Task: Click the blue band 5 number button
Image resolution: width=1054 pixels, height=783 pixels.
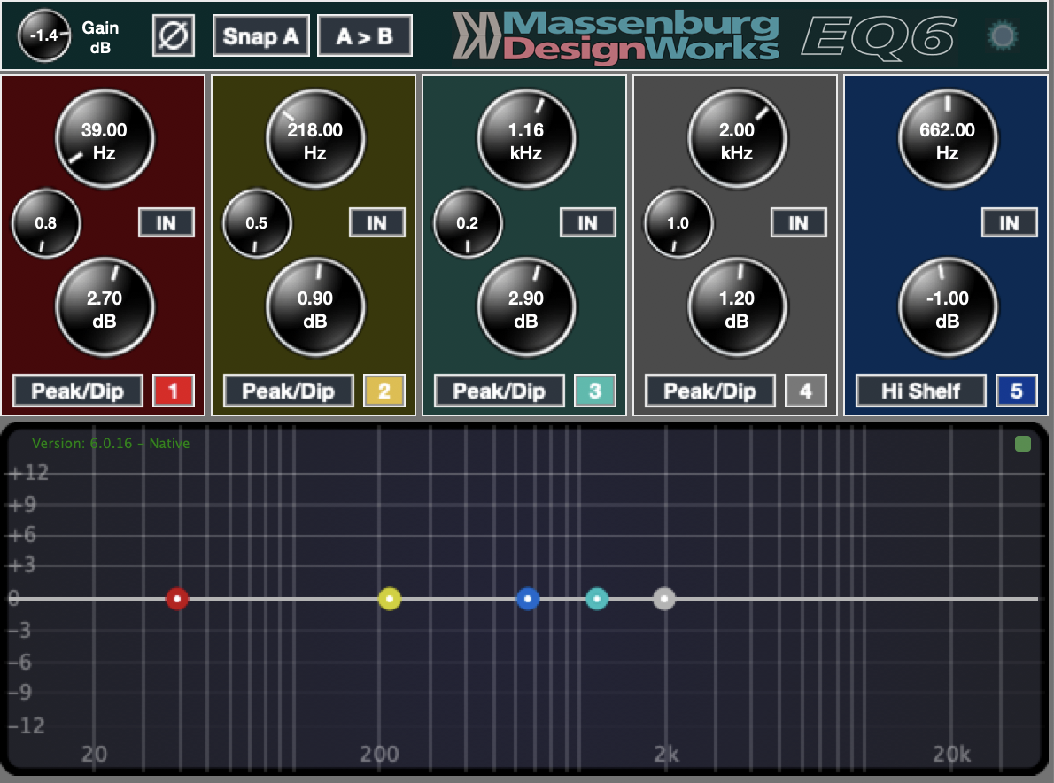Action: click(x=1017, y=391)
